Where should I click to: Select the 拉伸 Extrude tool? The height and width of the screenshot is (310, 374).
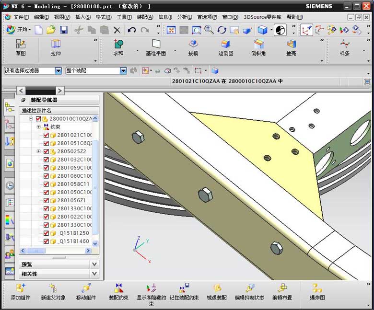(56, 48)
